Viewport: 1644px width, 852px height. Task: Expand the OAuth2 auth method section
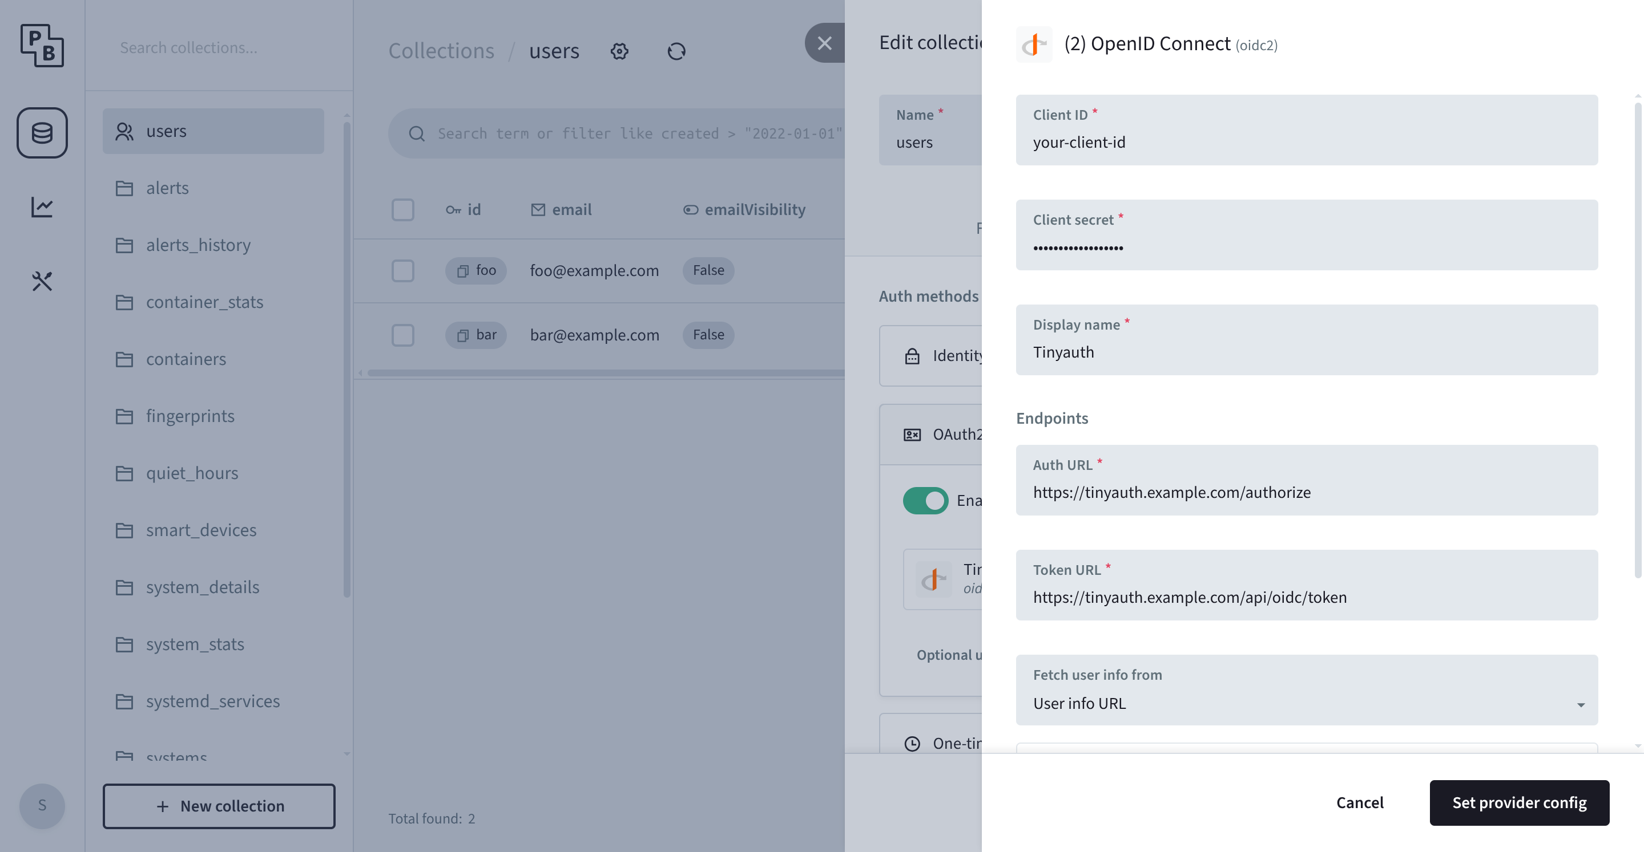(x=930, y=435)
